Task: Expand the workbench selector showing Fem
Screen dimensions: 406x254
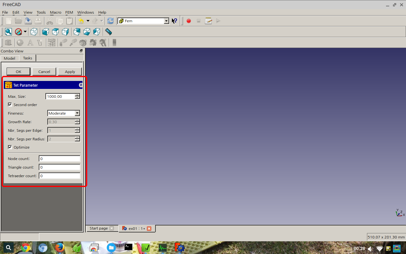Action: pos(167,21)
